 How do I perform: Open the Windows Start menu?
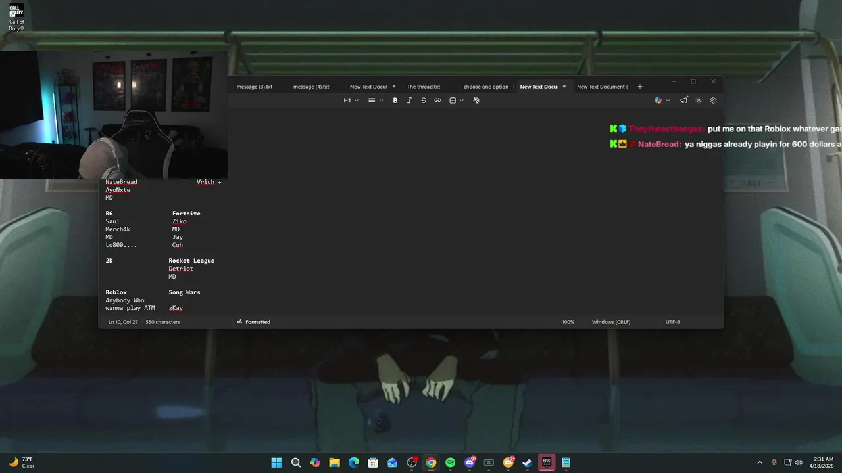276,462
